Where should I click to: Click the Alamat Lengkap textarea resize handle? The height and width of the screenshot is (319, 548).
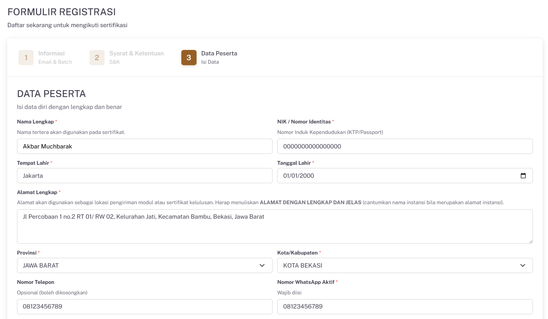(x=530, y=241)
